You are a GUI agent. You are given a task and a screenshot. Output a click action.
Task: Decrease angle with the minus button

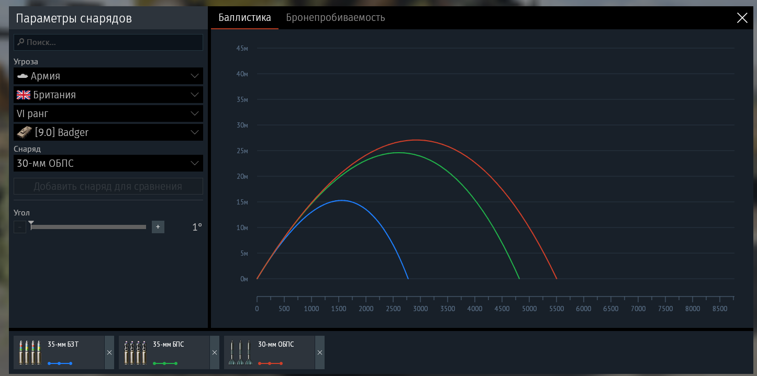(x=20, y=227)
